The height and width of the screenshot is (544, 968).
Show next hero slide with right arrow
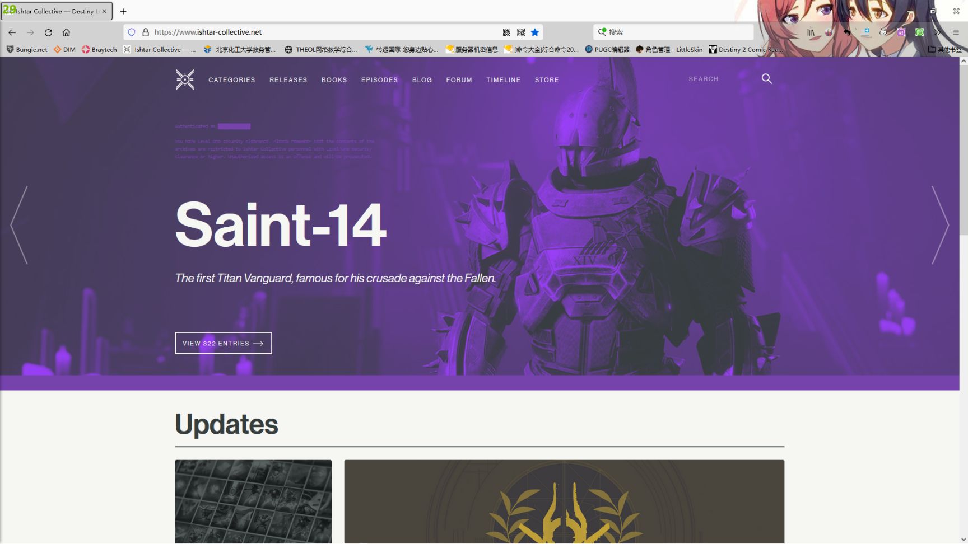click(x=940, y=225)
